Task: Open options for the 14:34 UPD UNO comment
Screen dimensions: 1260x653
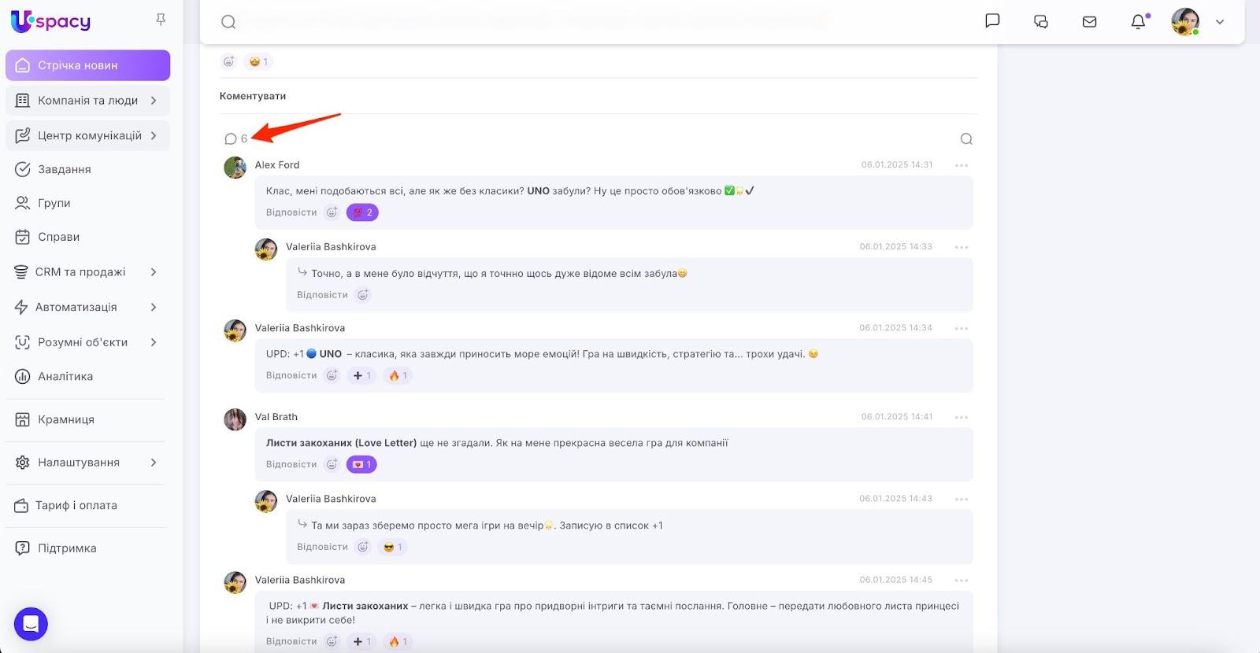Action: [961, 328]
